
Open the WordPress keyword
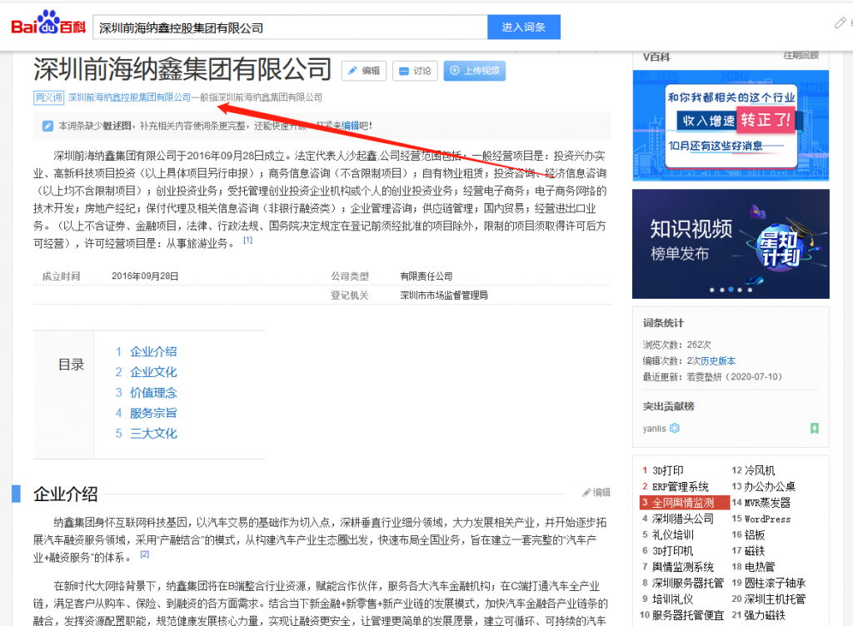(x=767, y=519)
